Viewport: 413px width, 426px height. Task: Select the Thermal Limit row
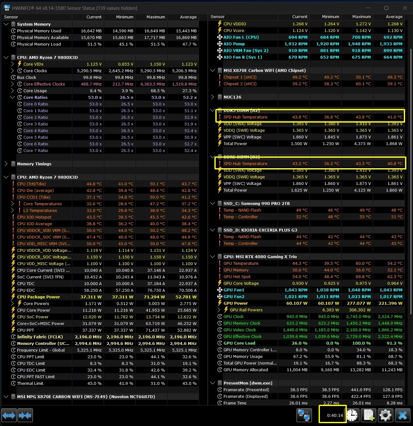100,384
